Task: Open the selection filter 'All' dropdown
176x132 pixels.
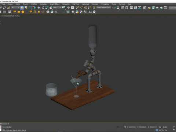Action: [x=15, y=8]
